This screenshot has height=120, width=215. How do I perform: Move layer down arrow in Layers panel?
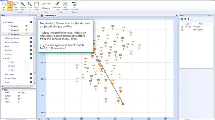188,19
